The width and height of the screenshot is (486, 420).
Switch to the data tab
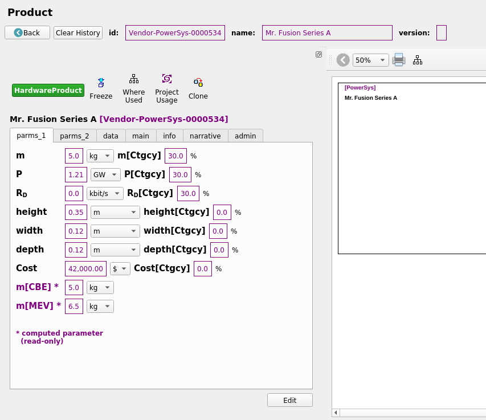[x=111, y=136]
